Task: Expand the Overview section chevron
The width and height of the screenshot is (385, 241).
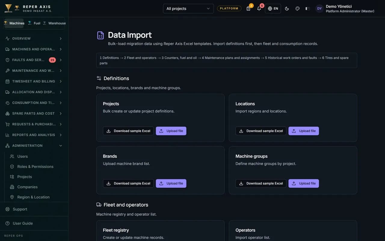Action: pyautogui.click(x=61, y=39)
